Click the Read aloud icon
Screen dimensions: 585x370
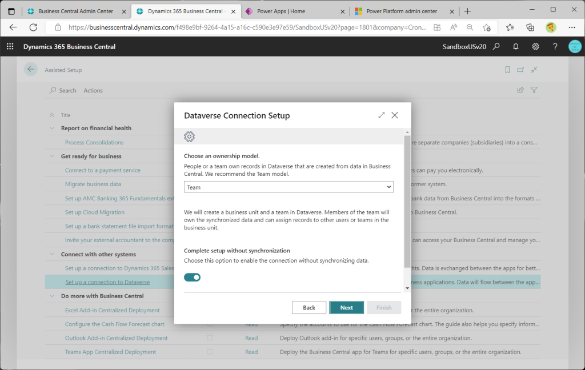454,27
